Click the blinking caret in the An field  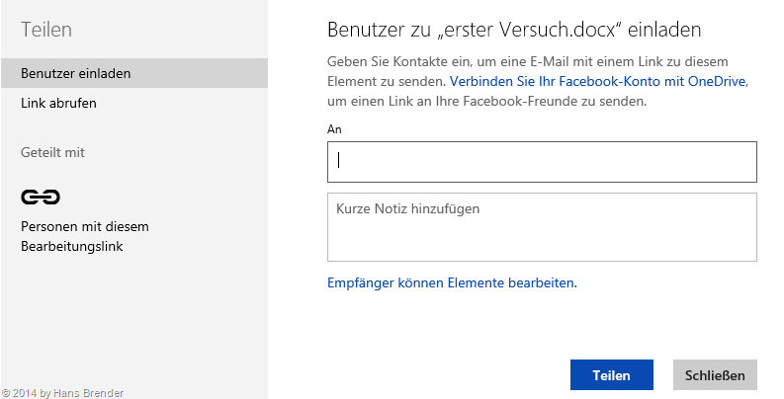339,161
